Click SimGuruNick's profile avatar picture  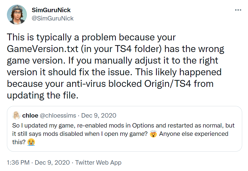coord(17,15)
